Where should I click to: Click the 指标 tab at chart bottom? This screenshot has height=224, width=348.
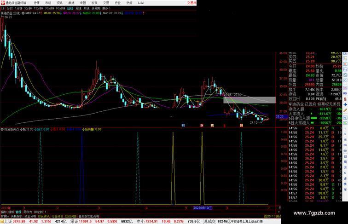click(x=4, y=212)
